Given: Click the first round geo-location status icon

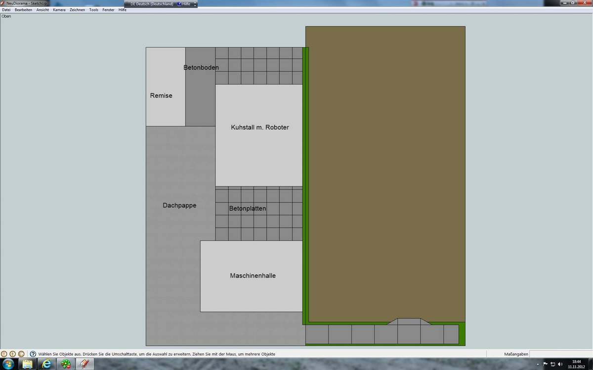Looking at the screenshot, I should pos(4,354).
